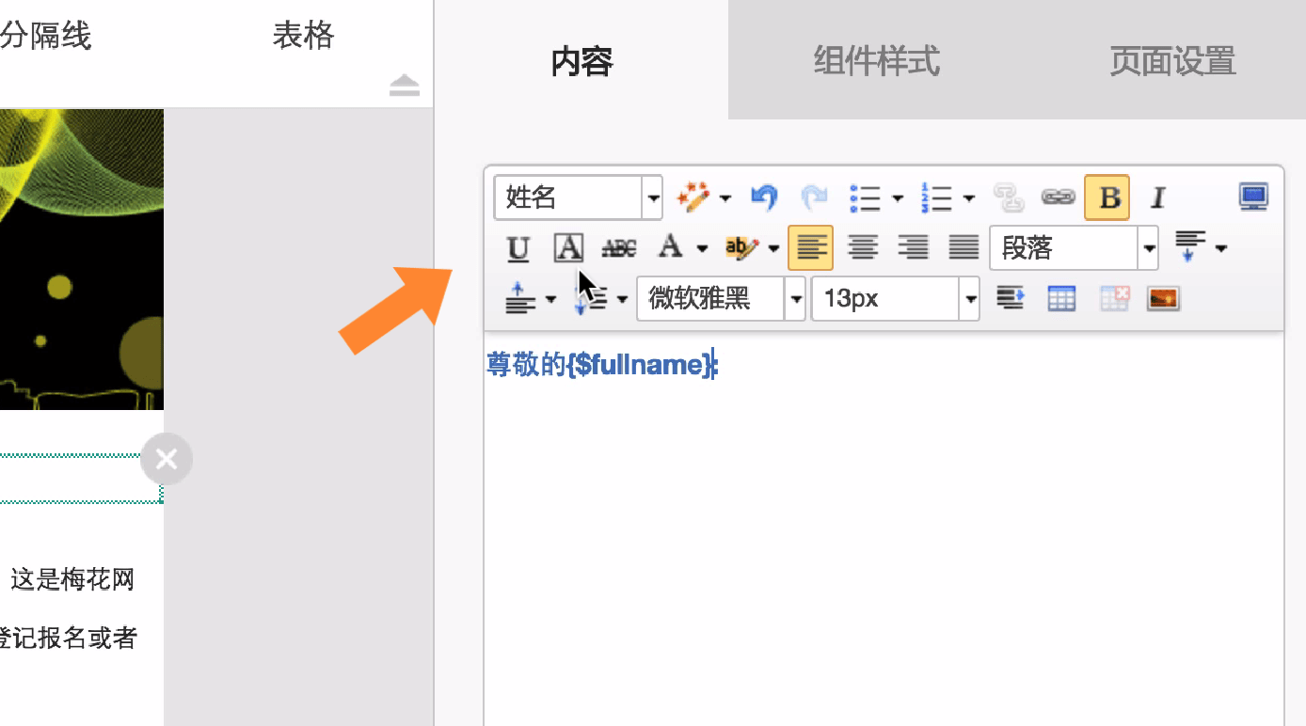Insert an image using the picture icon
The height and width of the screenshot is (726, 1306).
[x=1163, y=298]
